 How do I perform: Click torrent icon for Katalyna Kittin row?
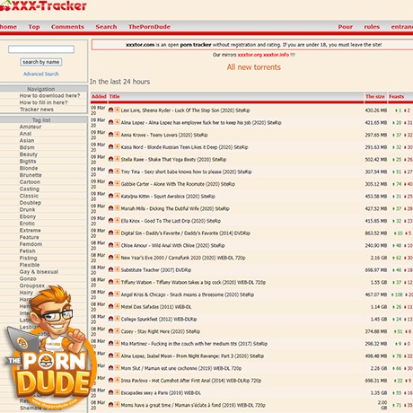[x=110, y=196]
